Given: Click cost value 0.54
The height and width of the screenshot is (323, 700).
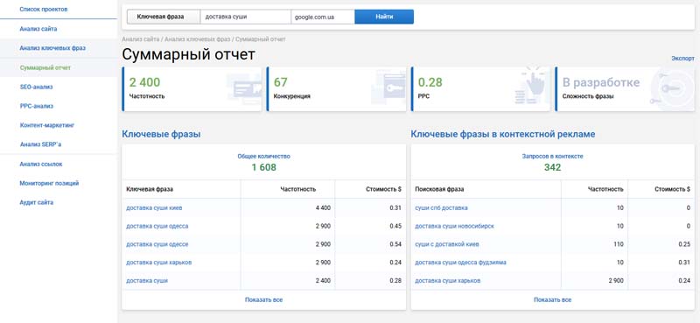Looking at the screenshot, I should pyautogui.click(x=395, y=244).
